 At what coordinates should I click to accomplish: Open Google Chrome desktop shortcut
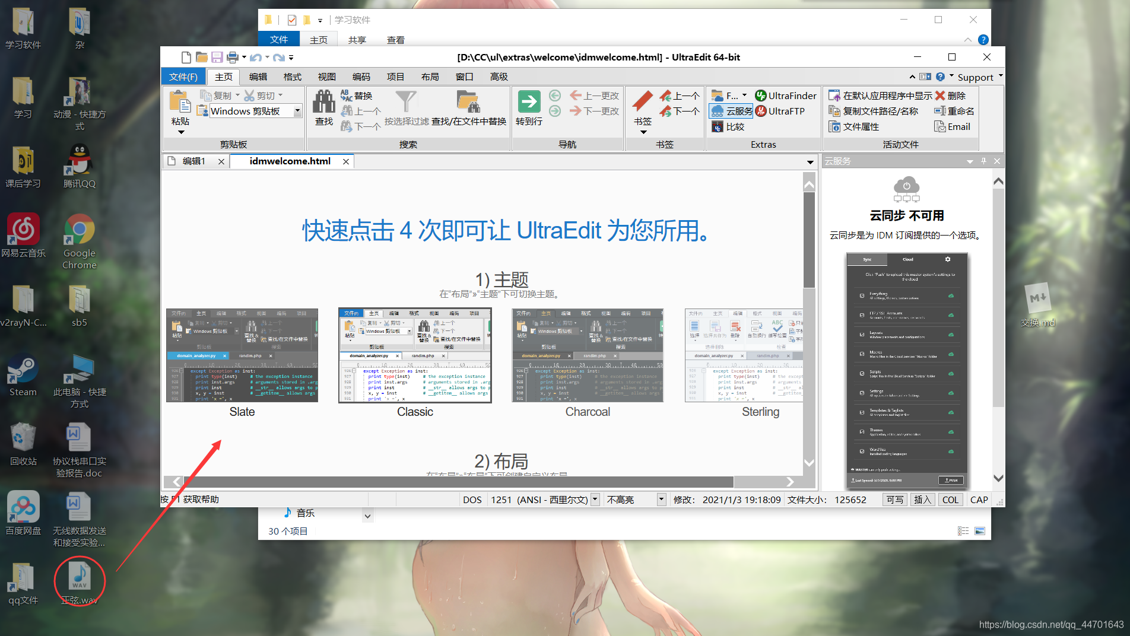click(80, 241)
